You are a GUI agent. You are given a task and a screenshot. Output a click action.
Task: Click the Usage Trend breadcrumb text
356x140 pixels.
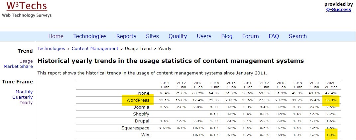click(138, 48)
